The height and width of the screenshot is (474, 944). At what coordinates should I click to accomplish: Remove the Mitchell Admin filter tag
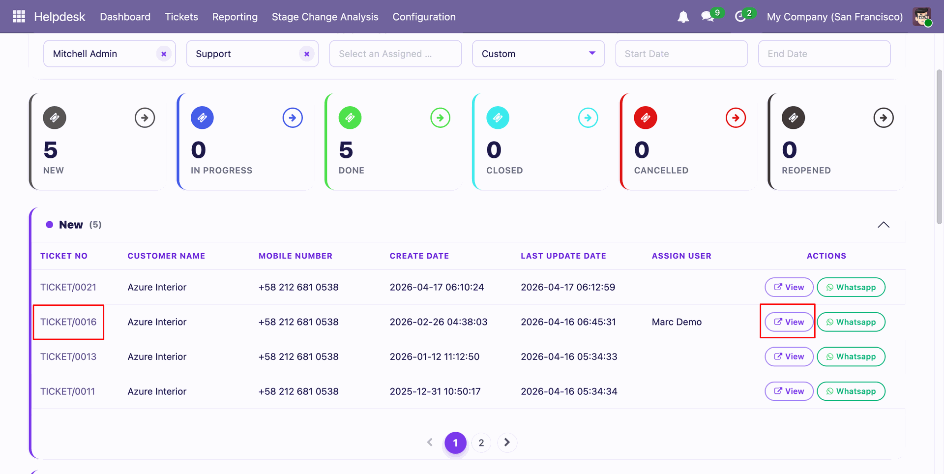tap(164, 54)
